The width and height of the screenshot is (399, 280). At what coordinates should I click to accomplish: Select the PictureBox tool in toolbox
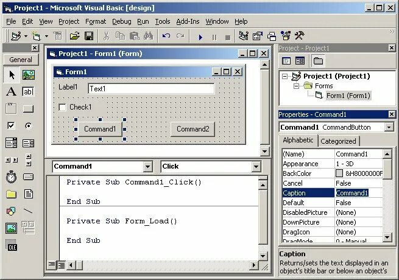pyautogui.click(x=28, y=75)
